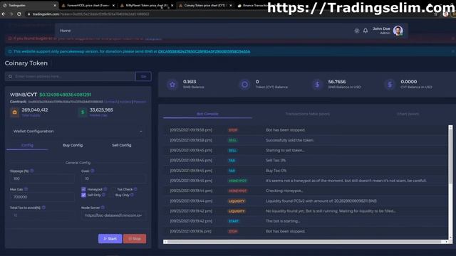Click the BNB Balance star icon

(172, 85)
